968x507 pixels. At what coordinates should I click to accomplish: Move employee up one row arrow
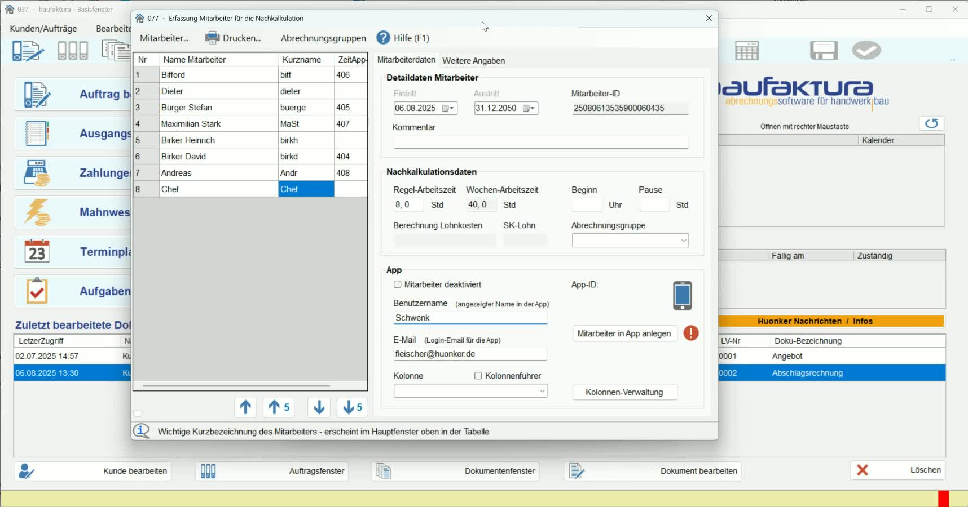click(245, 407)
